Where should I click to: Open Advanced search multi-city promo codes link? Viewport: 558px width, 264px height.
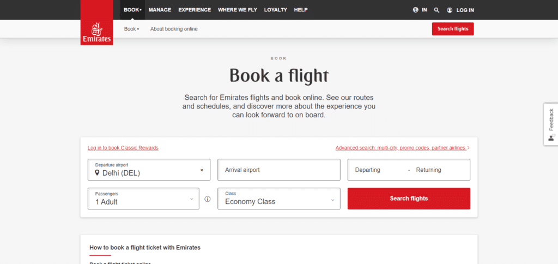tap(403, 148)
